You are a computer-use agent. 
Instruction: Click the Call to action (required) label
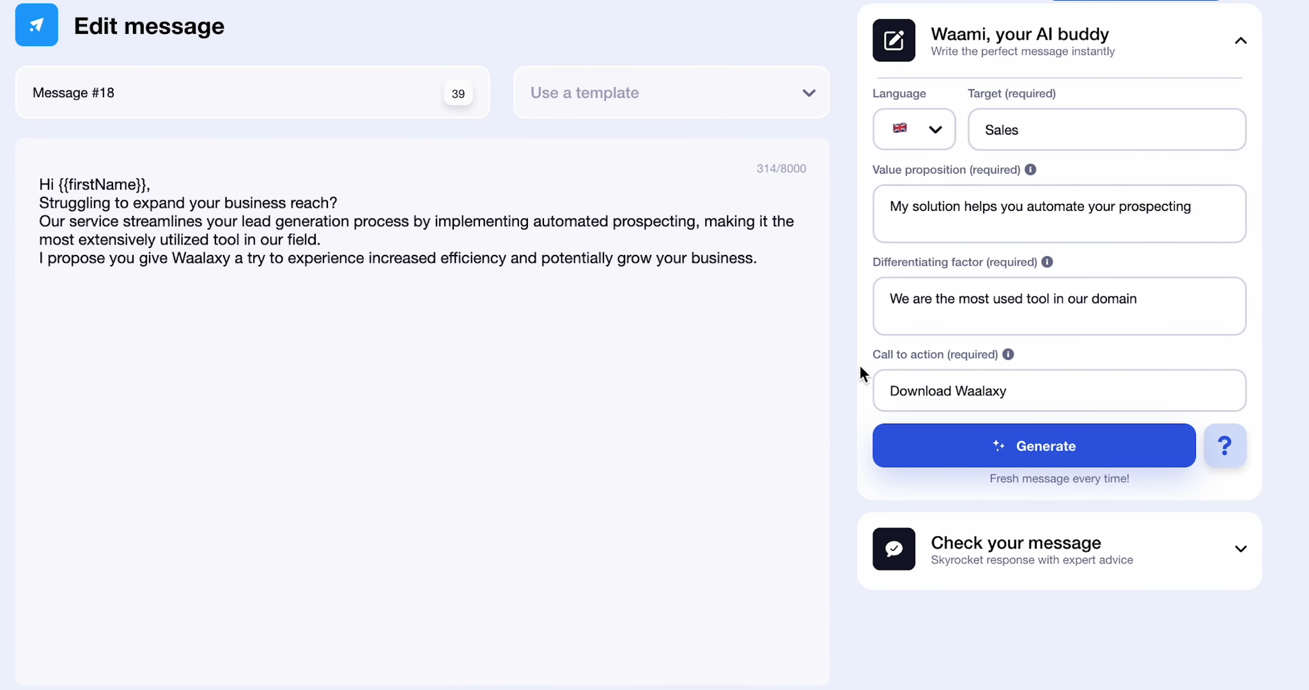(x=934, y=355)
